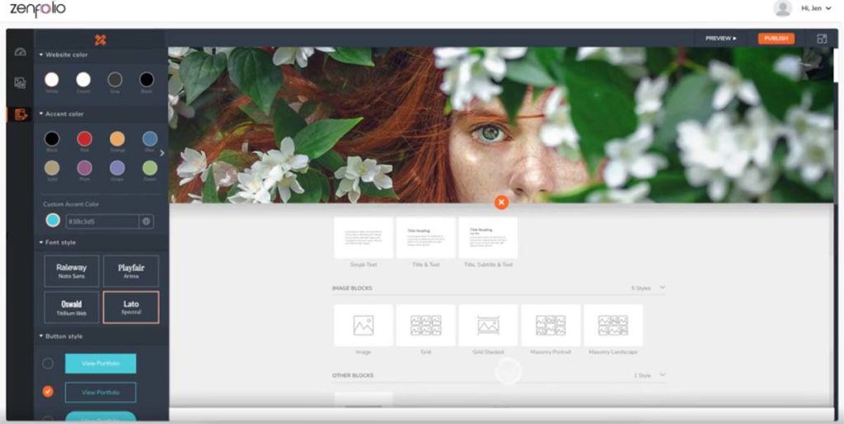Expand the Image Blocks styles chevron
Screen dimensions: 844x424
663,287
